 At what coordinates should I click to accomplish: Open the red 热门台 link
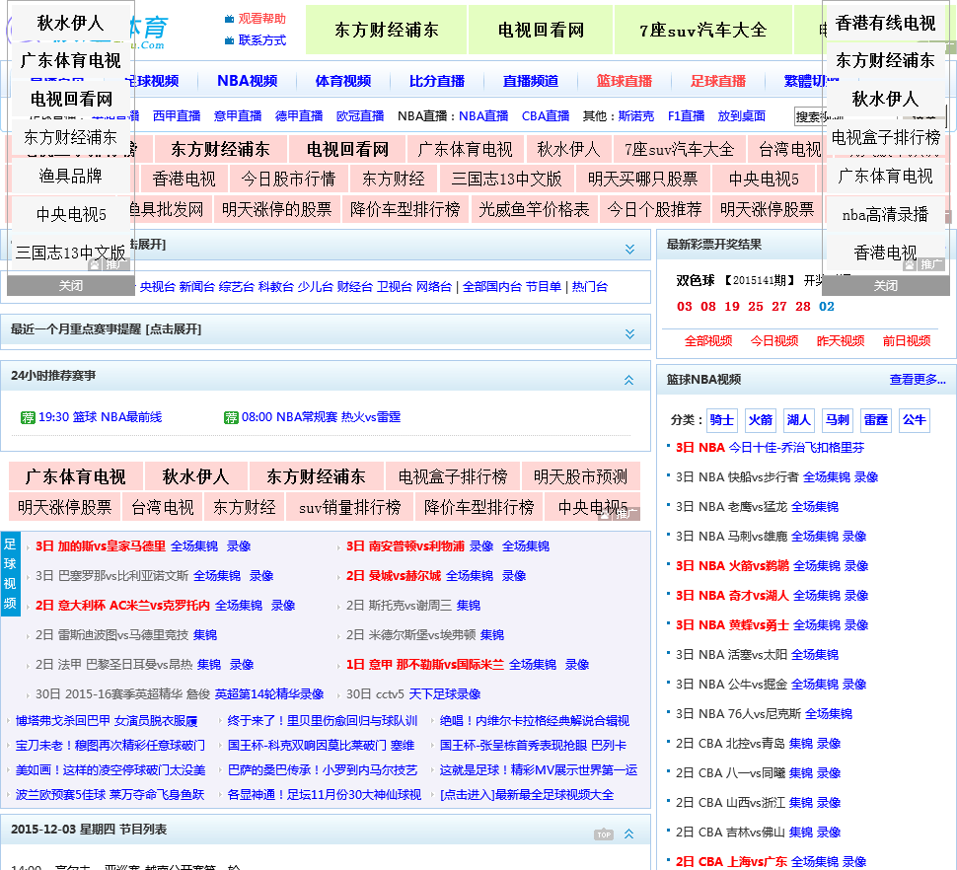click(x=590, y=287)
